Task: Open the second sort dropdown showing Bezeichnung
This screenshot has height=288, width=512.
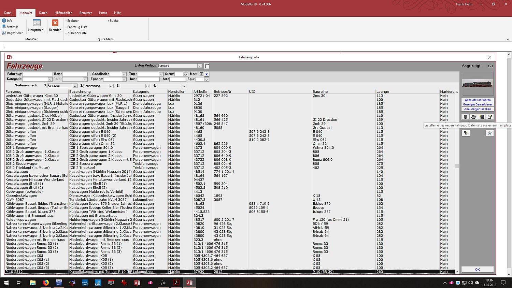Action: (111, 86)
